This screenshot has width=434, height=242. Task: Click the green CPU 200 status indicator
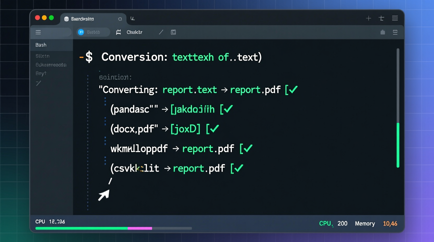(333, 223)
